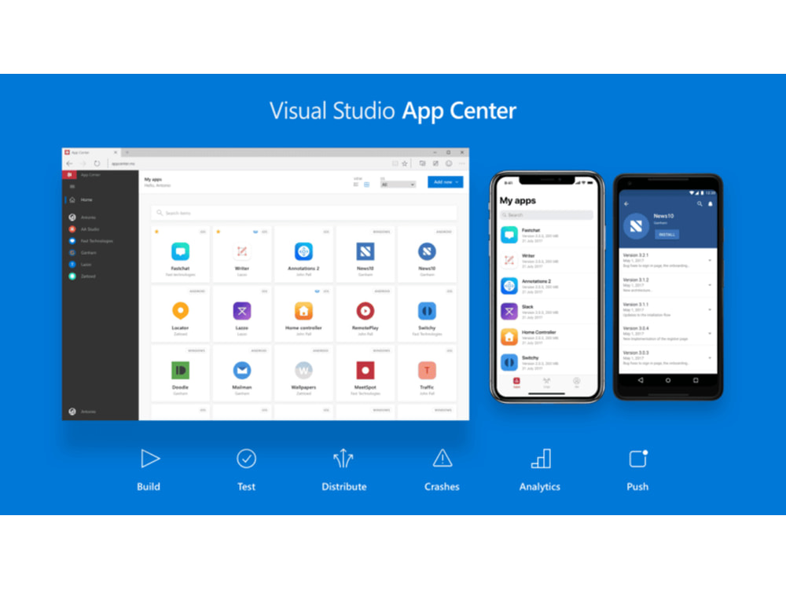
Task: Tap Android recent apps navigation button
Action: [x=696, y=380]
